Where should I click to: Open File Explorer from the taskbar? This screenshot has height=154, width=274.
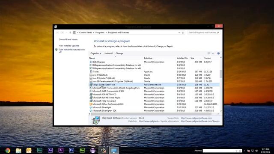pyautogui.click(x=18, y=150)
